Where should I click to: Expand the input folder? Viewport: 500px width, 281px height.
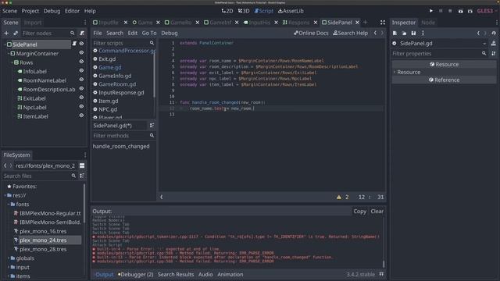[x=9, y=267]
